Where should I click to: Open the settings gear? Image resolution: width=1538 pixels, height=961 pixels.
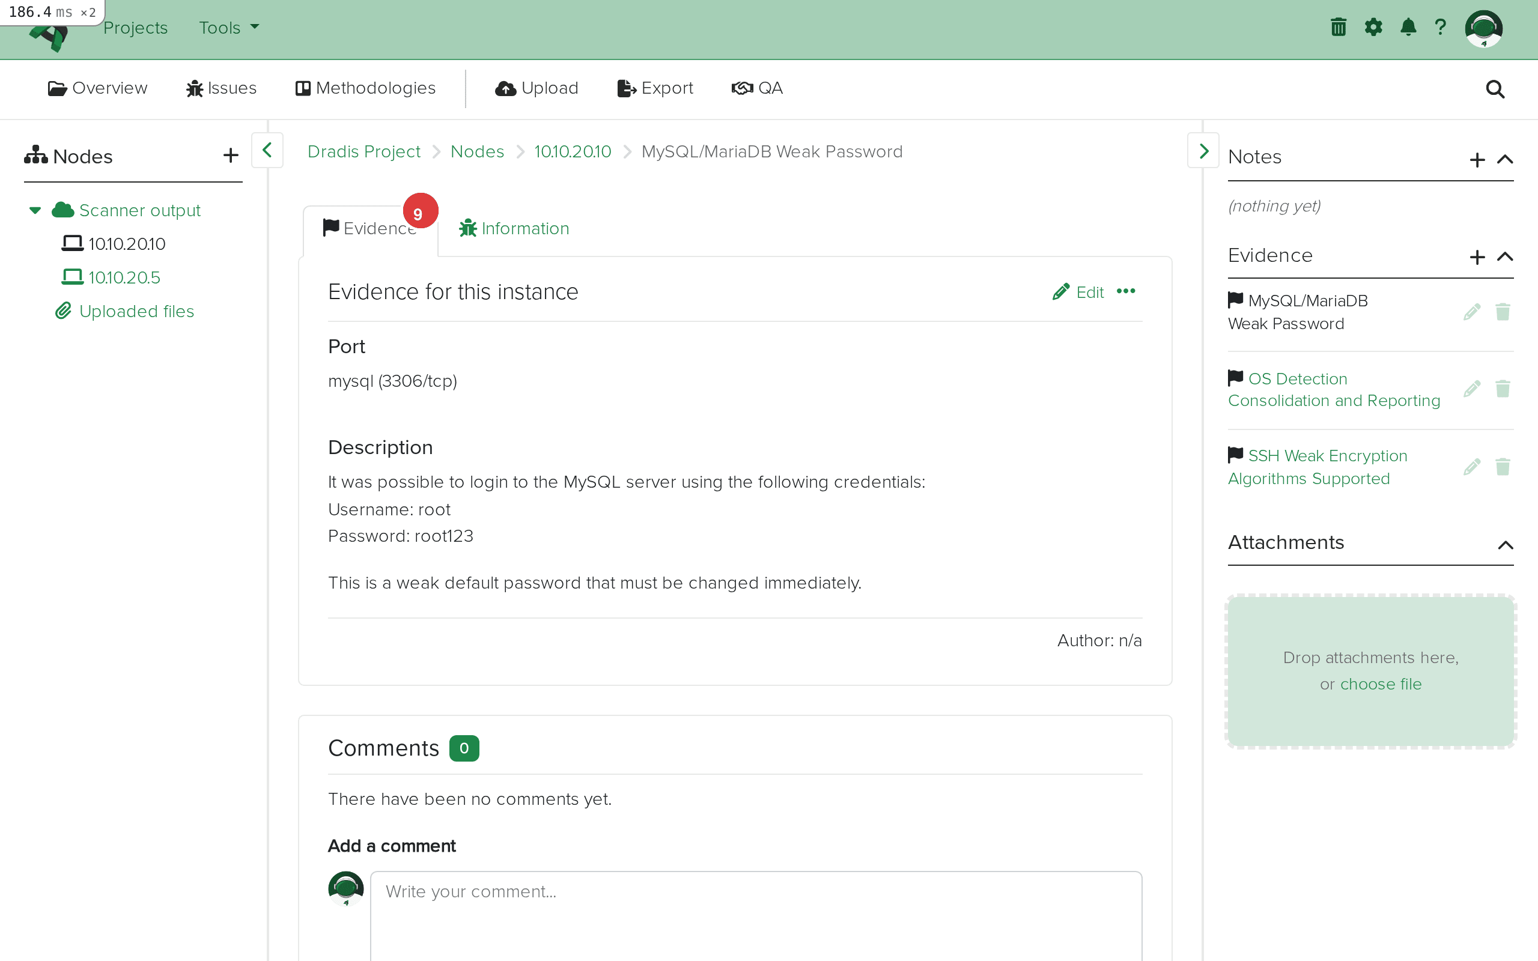(1373, 26)
